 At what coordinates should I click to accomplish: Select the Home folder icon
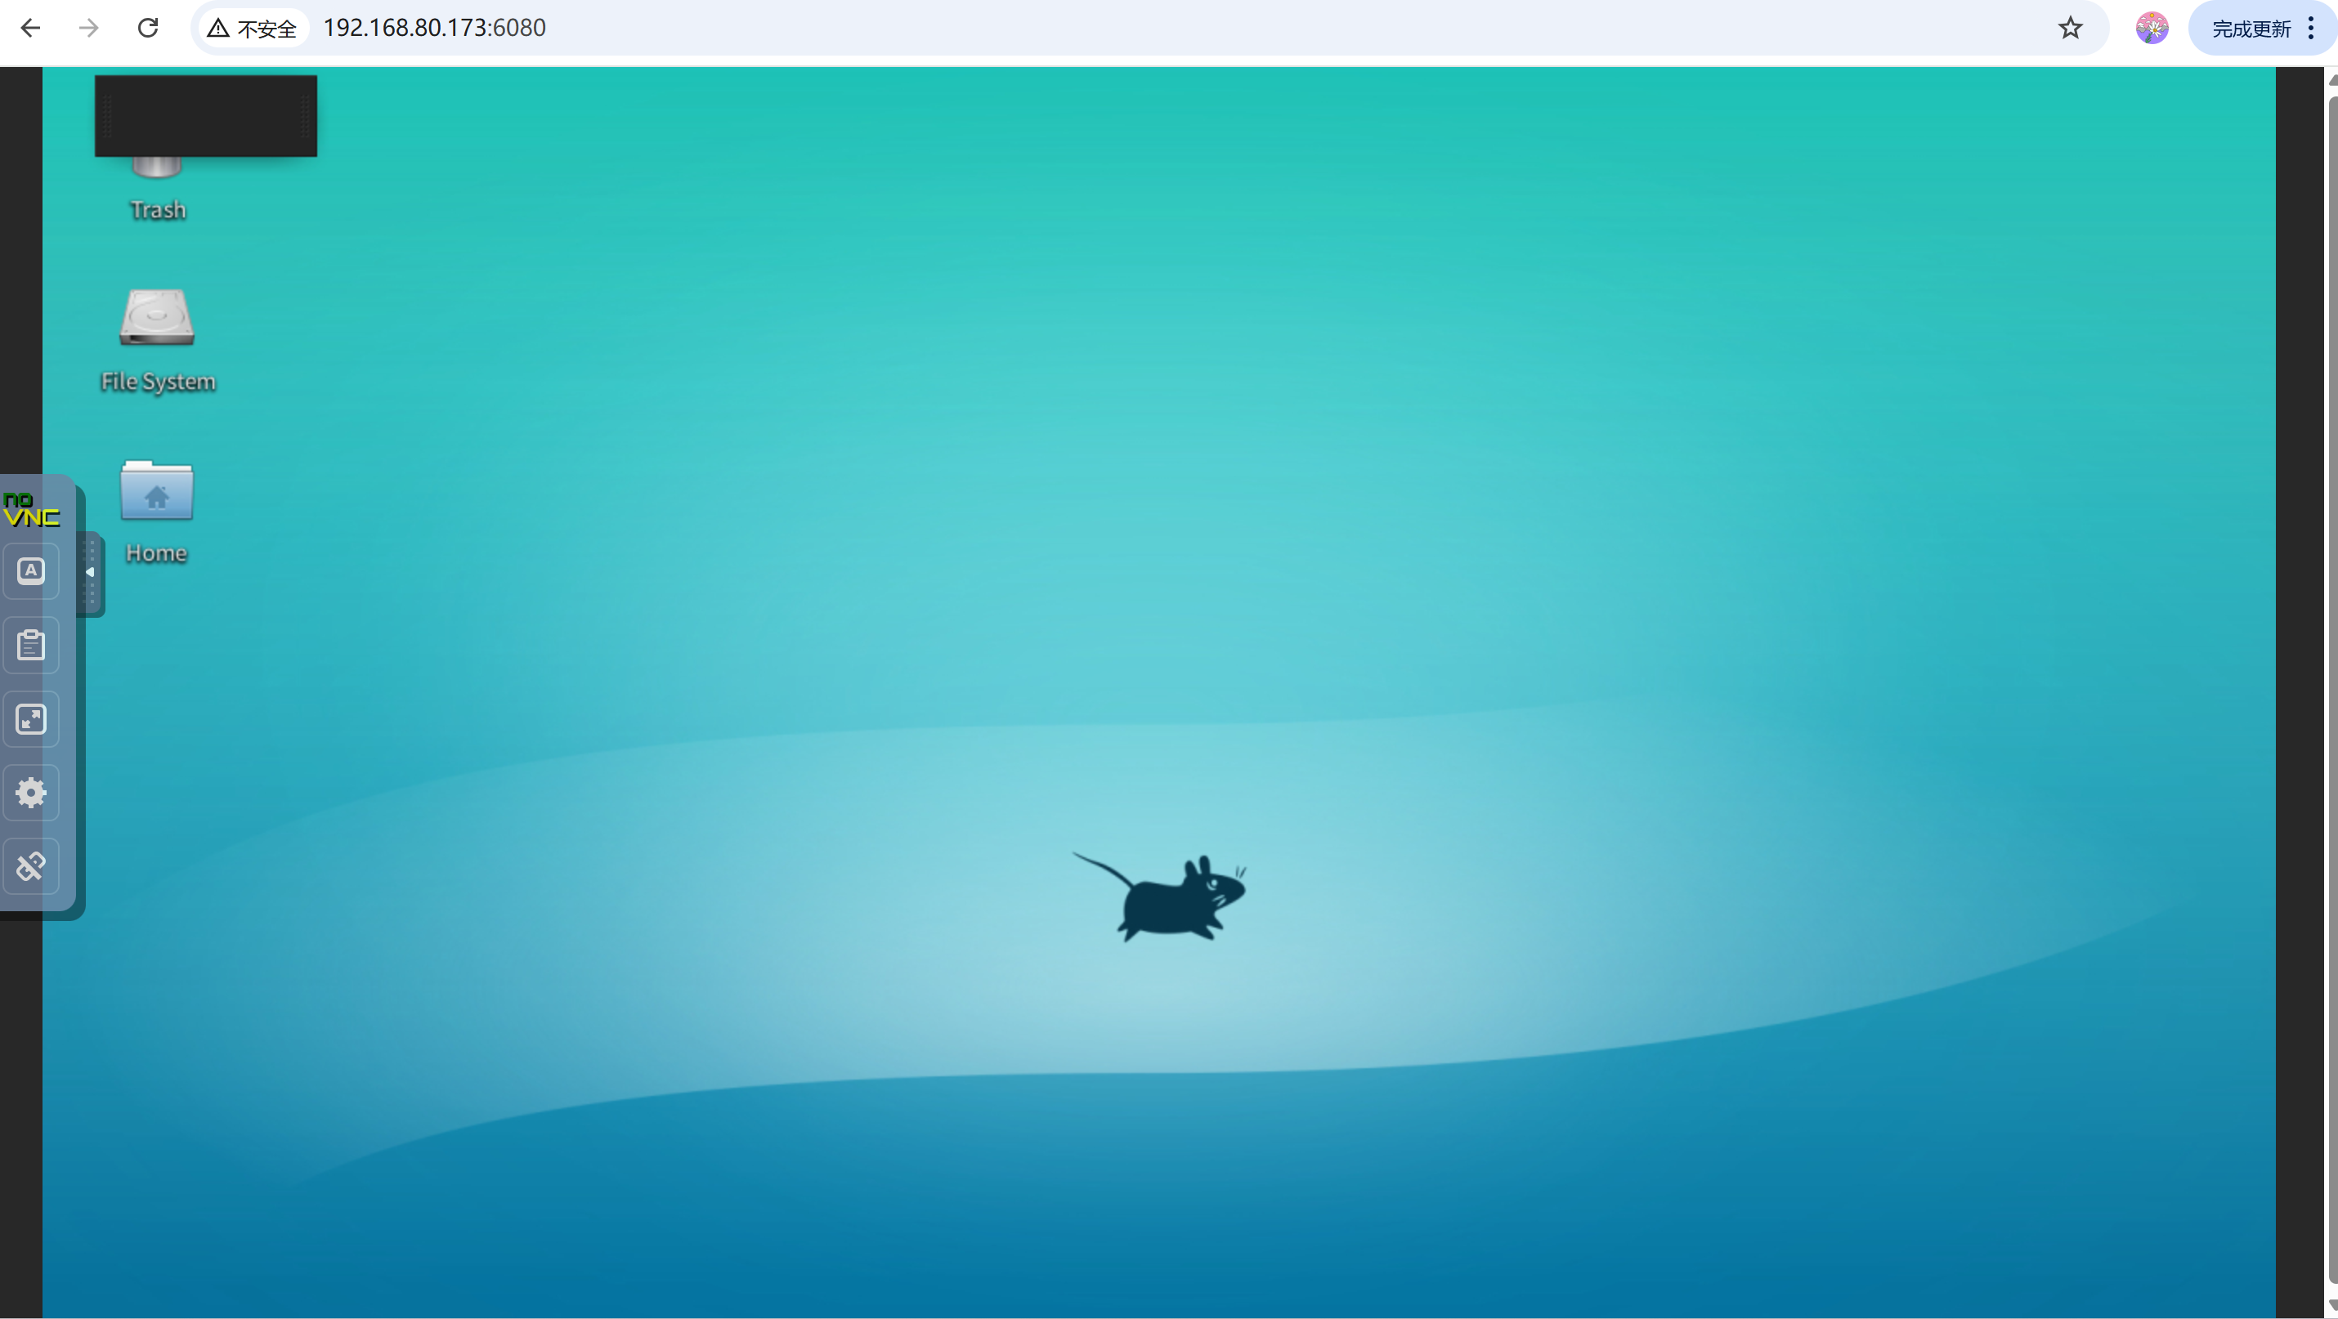coord(157,492)
